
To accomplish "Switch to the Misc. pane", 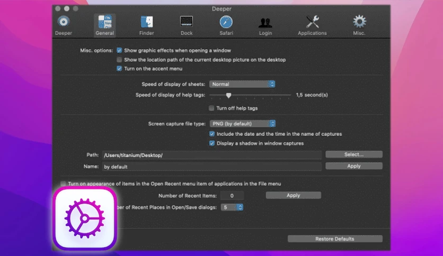I will pos(359,25).
